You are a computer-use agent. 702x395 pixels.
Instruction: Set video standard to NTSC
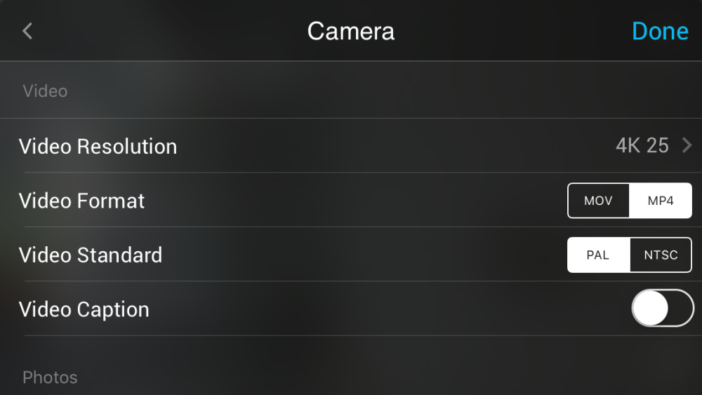661,255
